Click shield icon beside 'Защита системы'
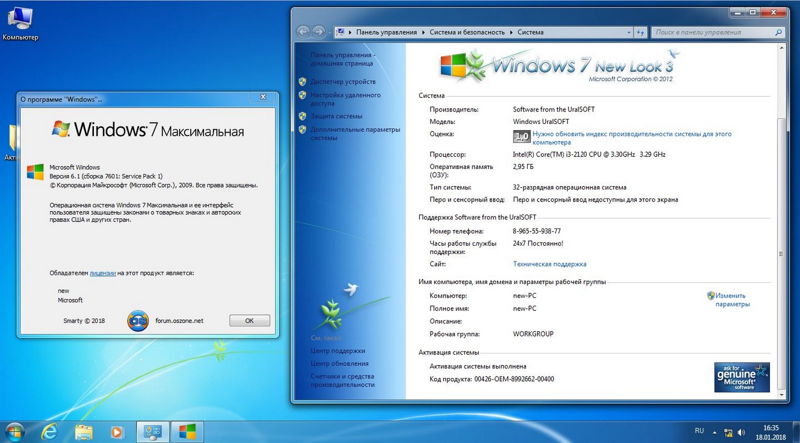The width and height of the screenshot is (800, 443). (302, 116)
